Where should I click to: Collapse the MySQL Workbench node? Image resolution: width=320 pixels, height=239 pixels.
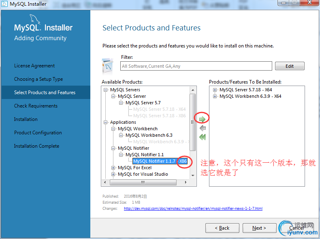[x=113, y=129]
